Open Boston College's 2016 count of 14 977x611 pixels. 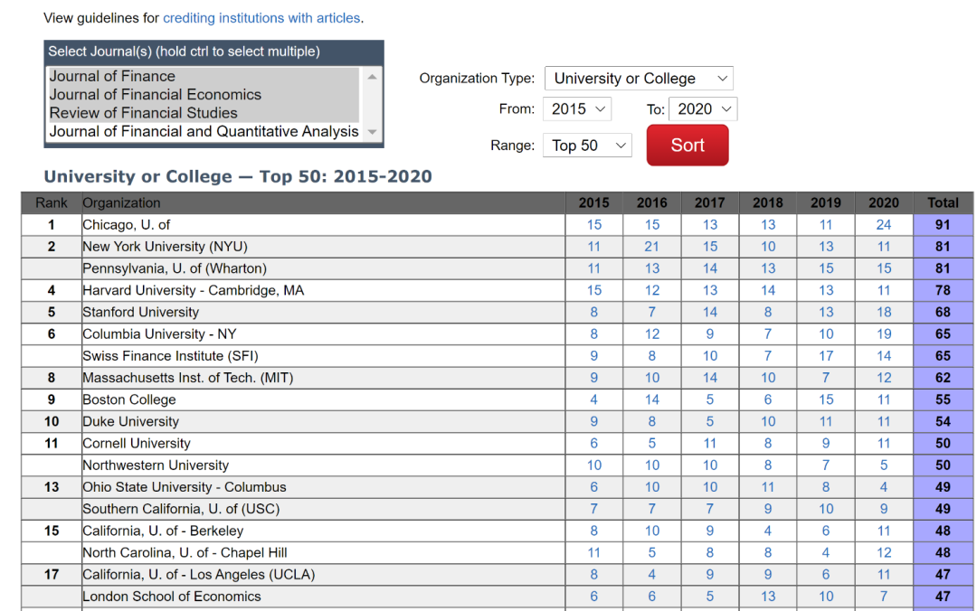(x=651, y=399)
